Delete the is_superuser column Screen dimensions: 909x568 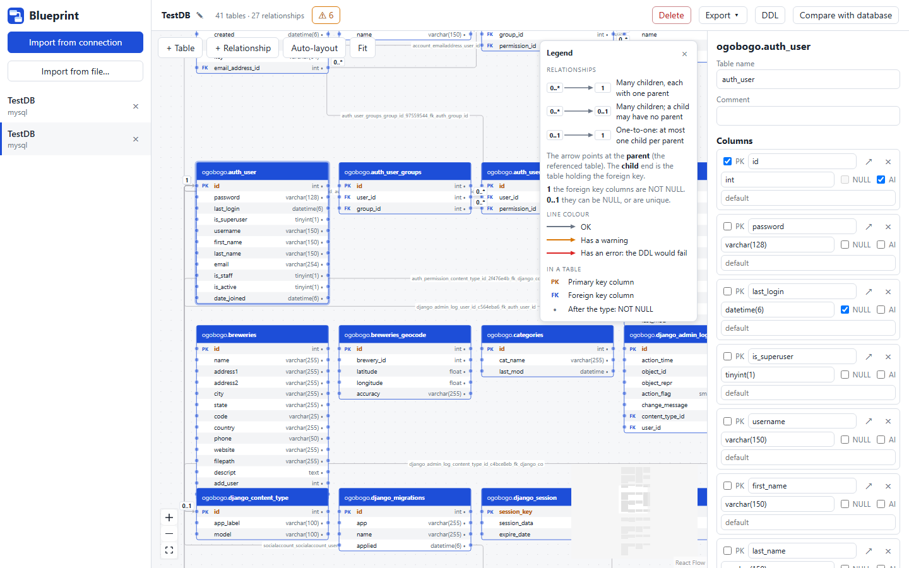(888, 357)
